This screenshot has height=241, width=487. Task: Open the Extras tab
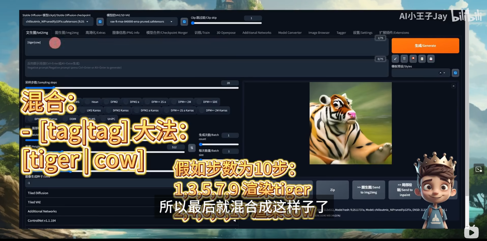click(95, 33)
